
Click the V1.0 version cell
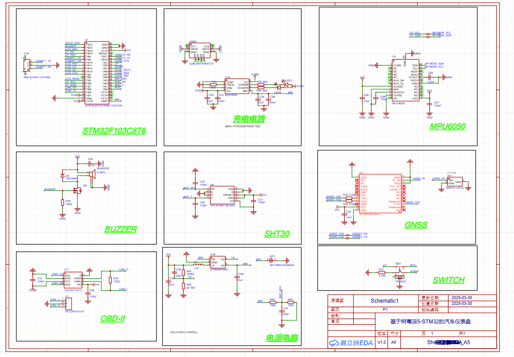tap(381, 342)
